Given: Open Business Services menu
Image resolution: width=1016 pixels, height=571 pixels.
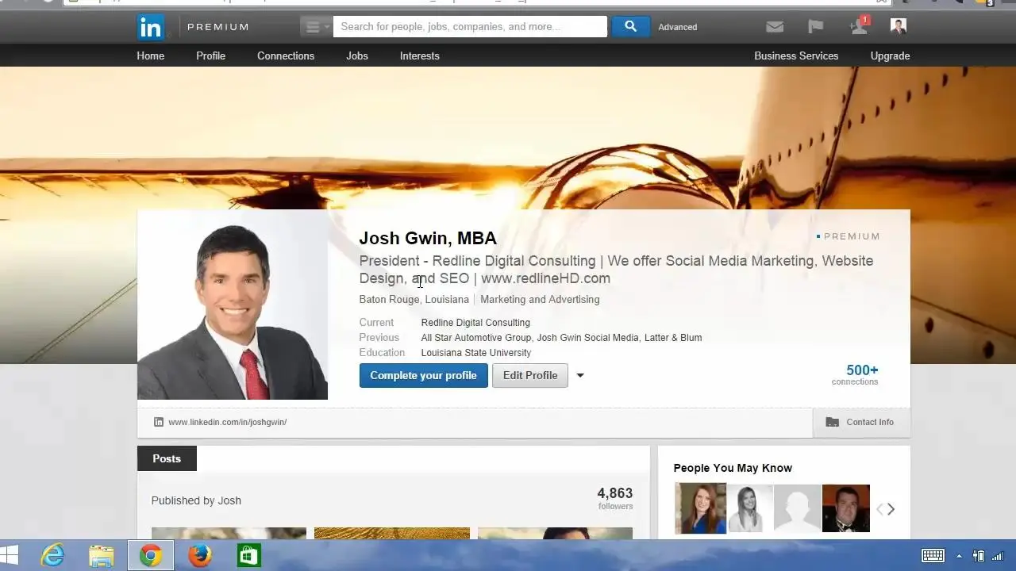Looking at the screenshot, I should point(796,56).
